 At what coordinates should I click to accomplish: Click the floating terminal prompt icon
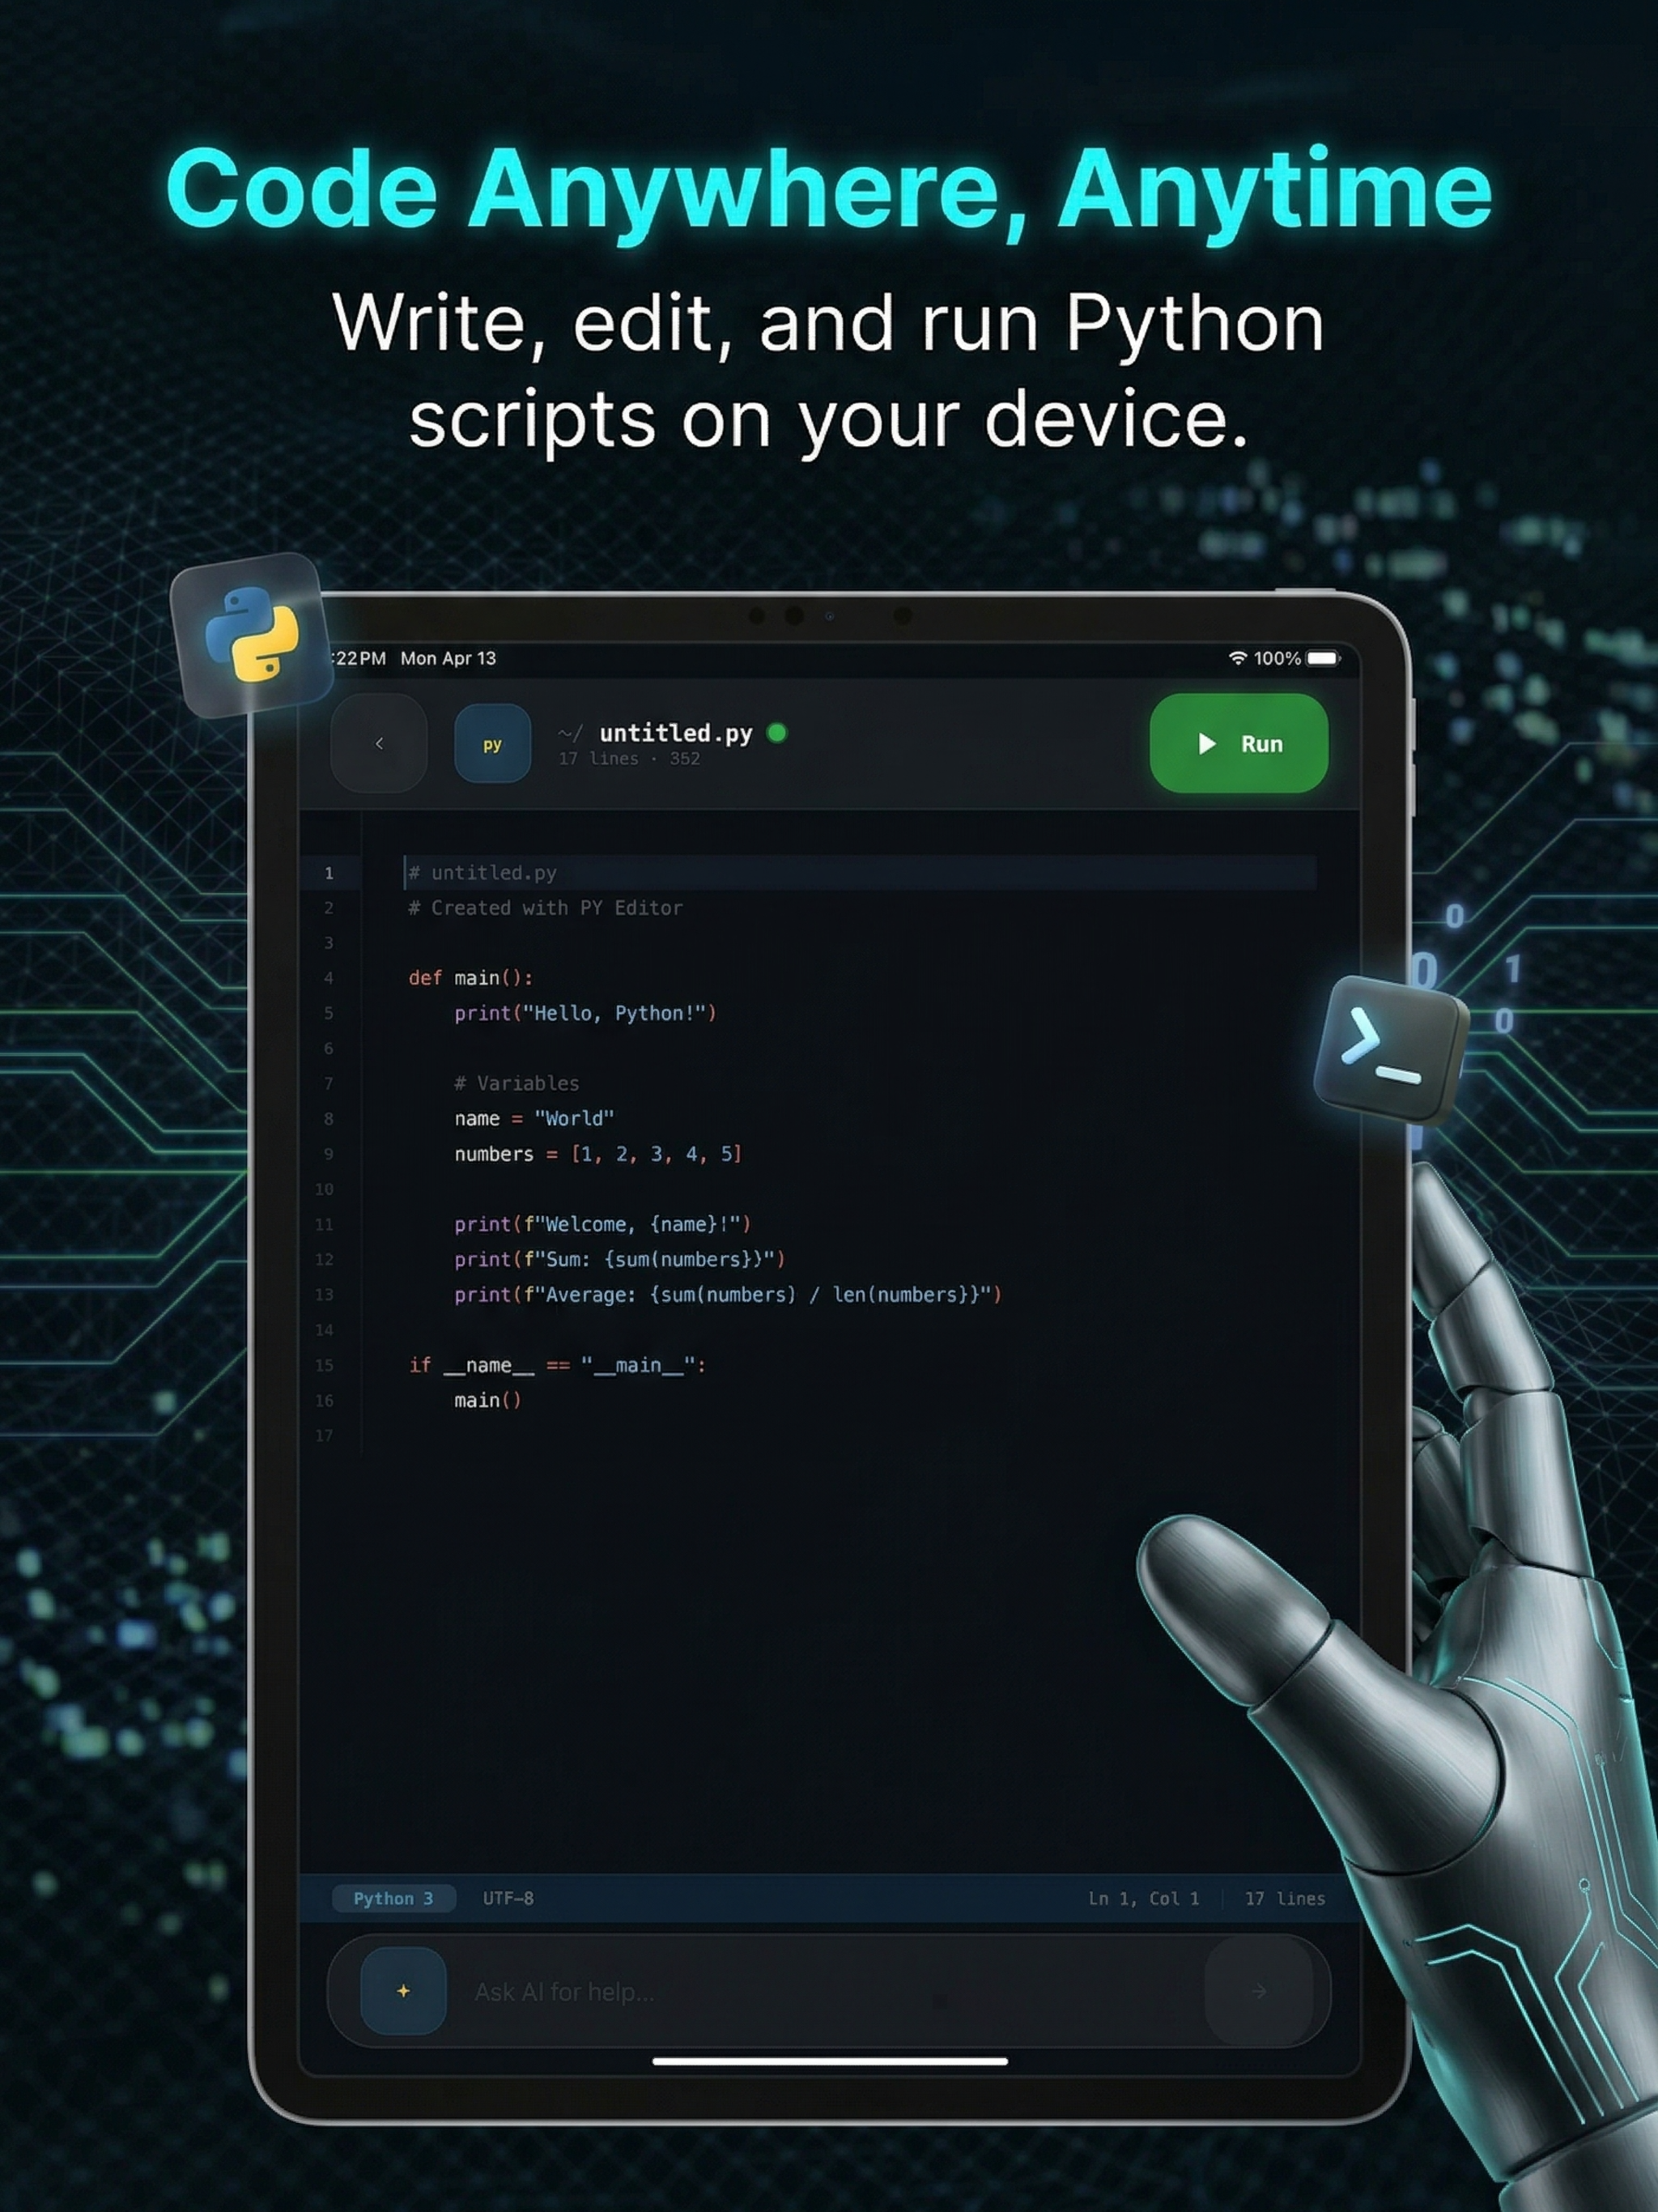click(x=1390, y=1049)
